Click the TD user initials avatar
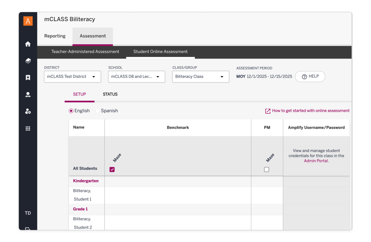Image resolution: width=371 pixels, height=242 pixels. pos(28,213)
